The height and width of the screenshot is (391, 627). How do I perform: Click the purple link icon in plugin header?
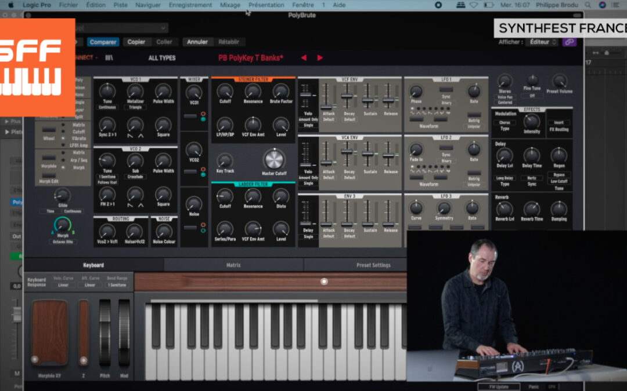570,42
